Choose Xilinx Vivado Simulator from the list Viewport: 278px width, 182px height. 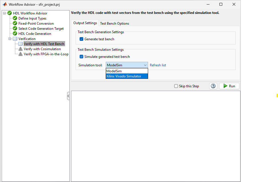point(127,76)
